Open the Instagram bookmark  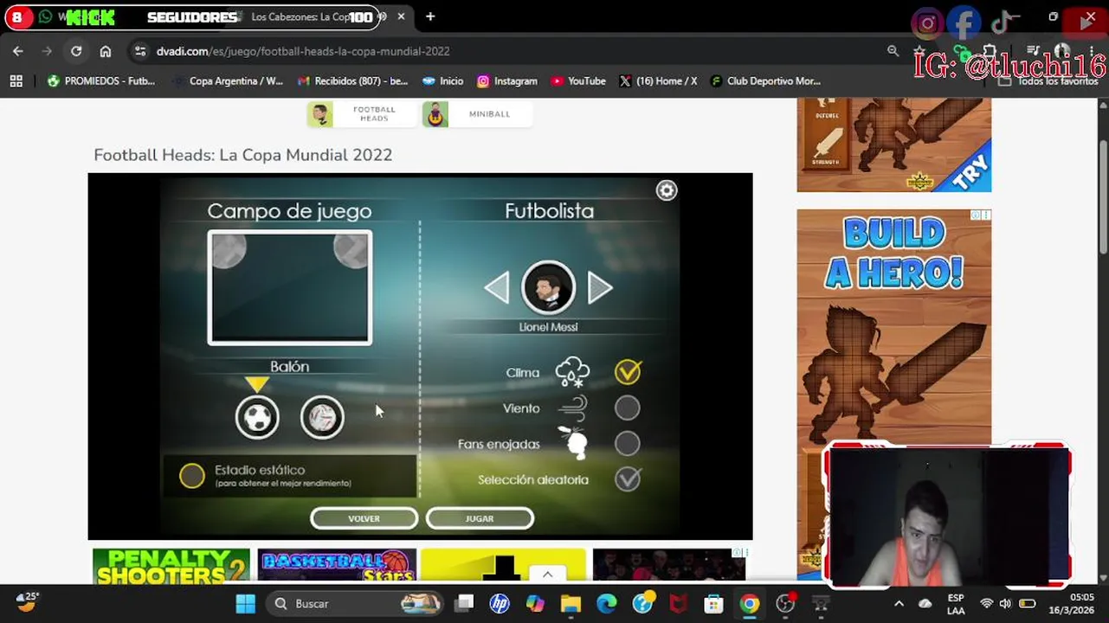click(x=507, y=80)
